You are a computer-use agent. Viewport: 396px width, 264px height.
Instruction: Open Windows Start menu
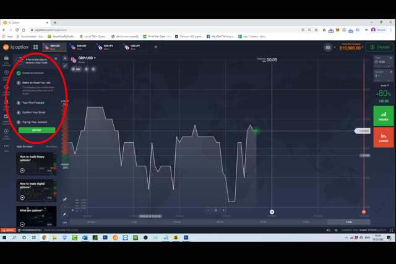pos(4,237)
